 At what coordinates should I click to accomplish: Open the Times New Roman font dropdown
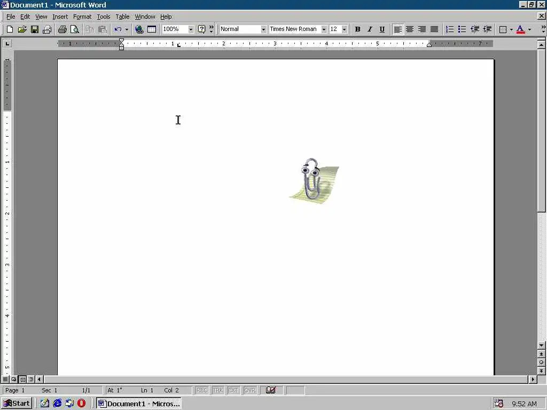tap(324, 29)
